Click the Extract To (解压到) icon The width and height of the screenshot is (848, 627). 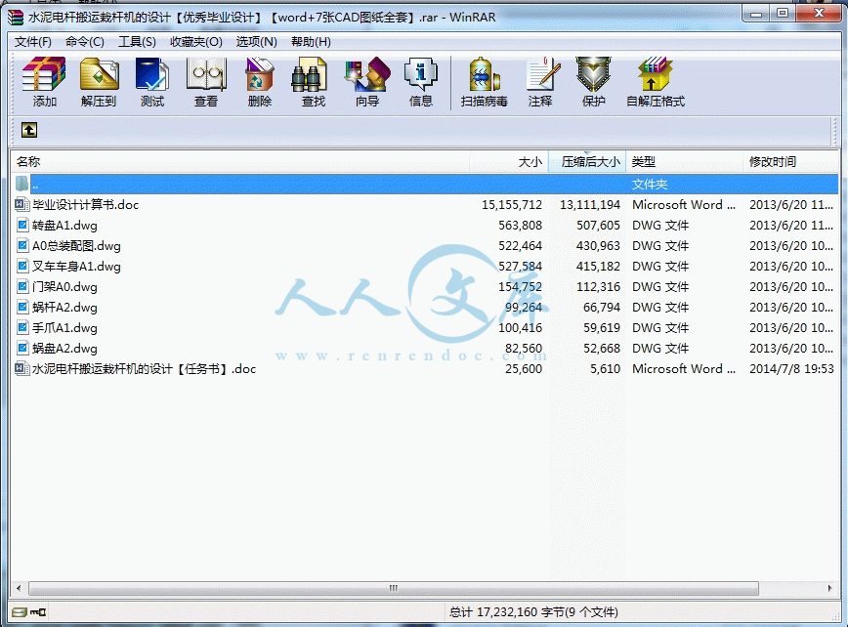(x=99, y=74)
